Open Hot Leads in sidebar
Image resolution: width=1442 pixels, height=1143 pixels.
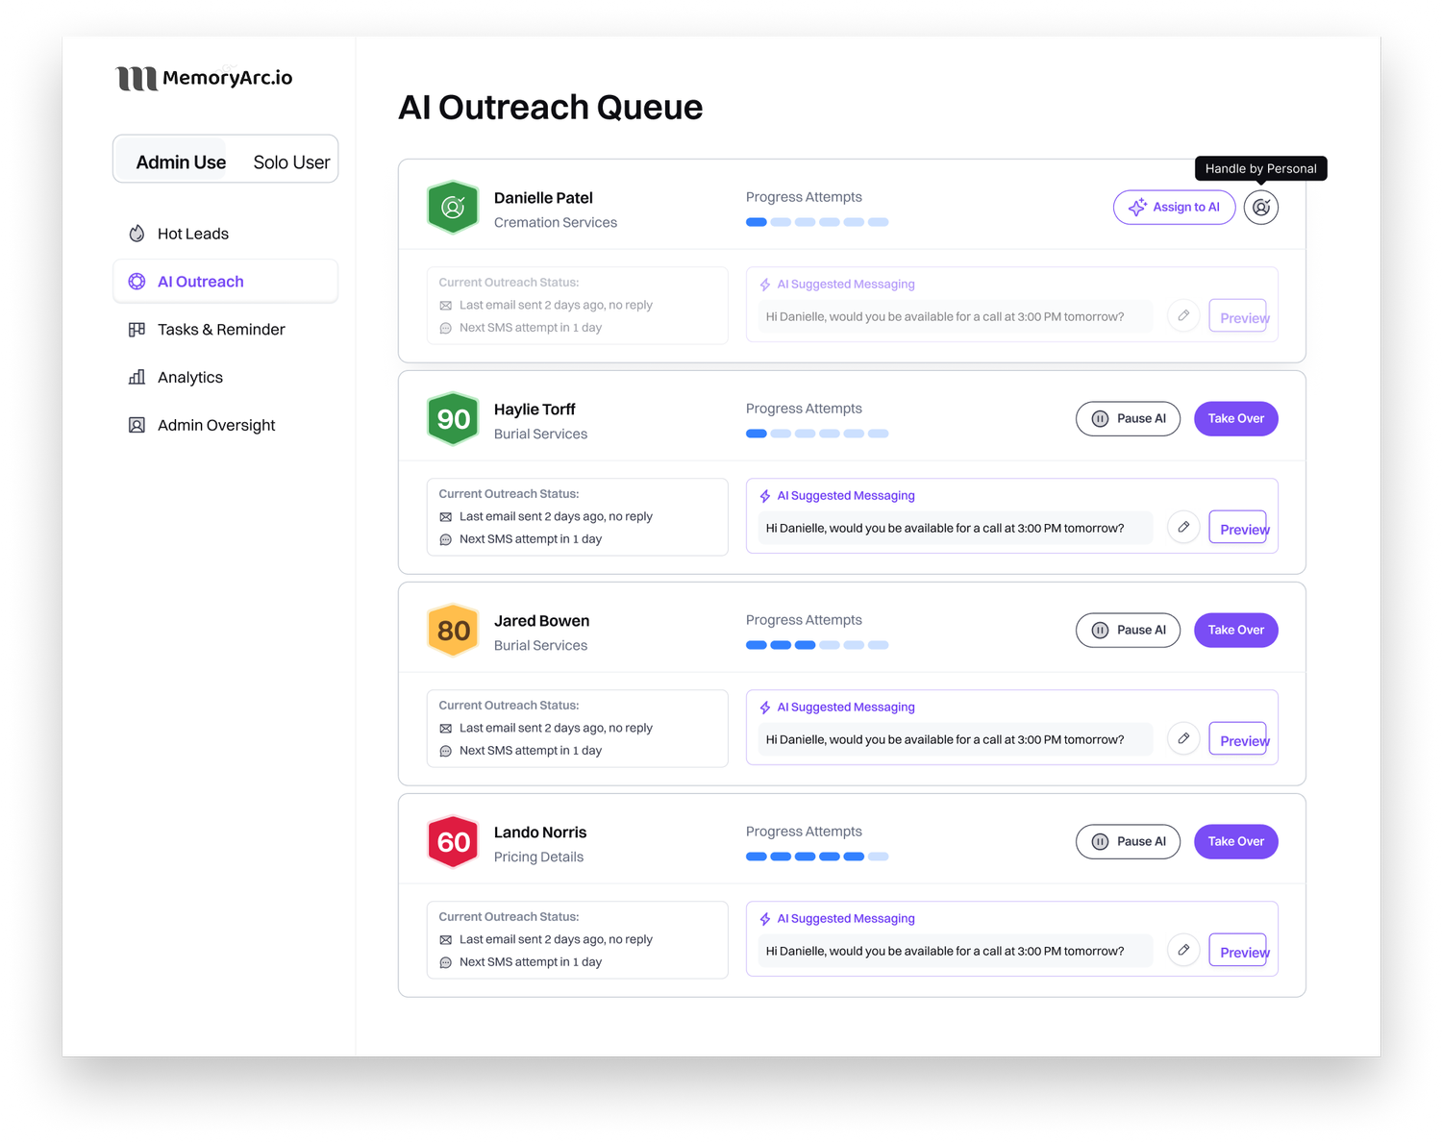pyautogui.click(x=225, y=234)
